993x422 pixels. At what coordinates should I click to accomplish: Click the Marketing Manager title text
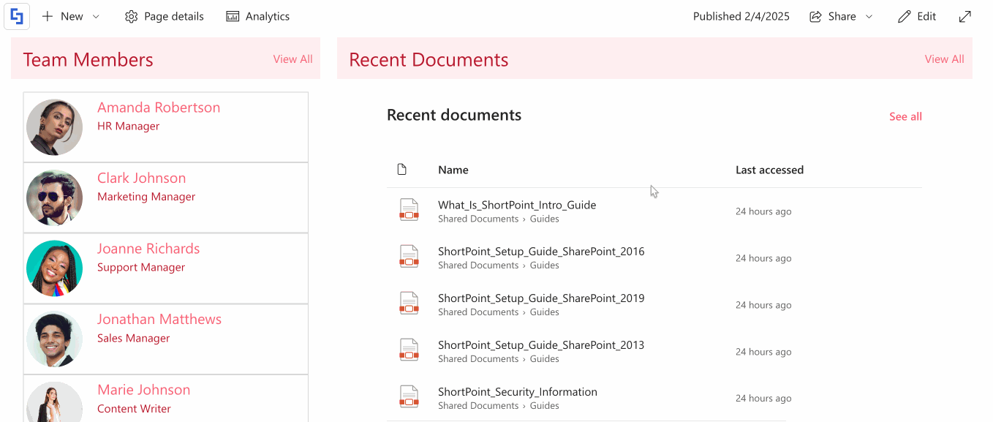(146, 197)
